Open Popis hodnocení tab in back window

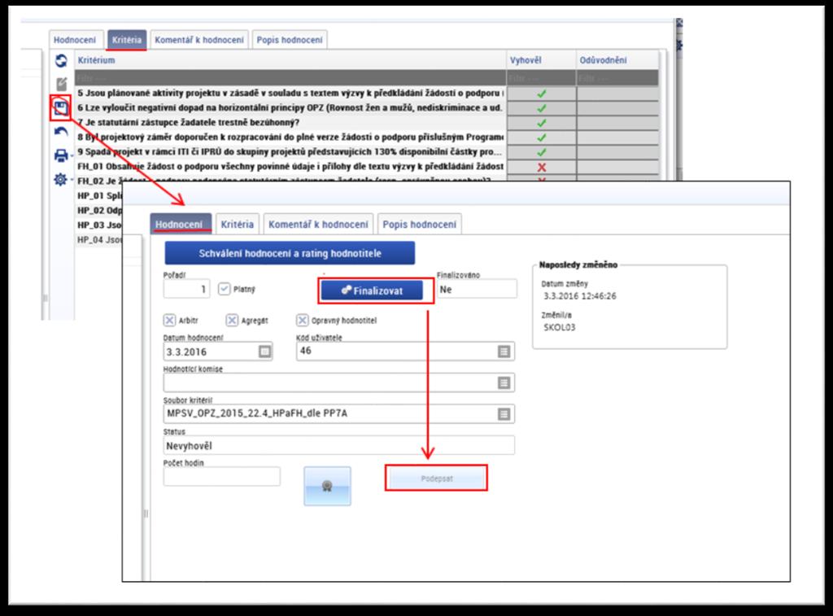tap(290, 40)
